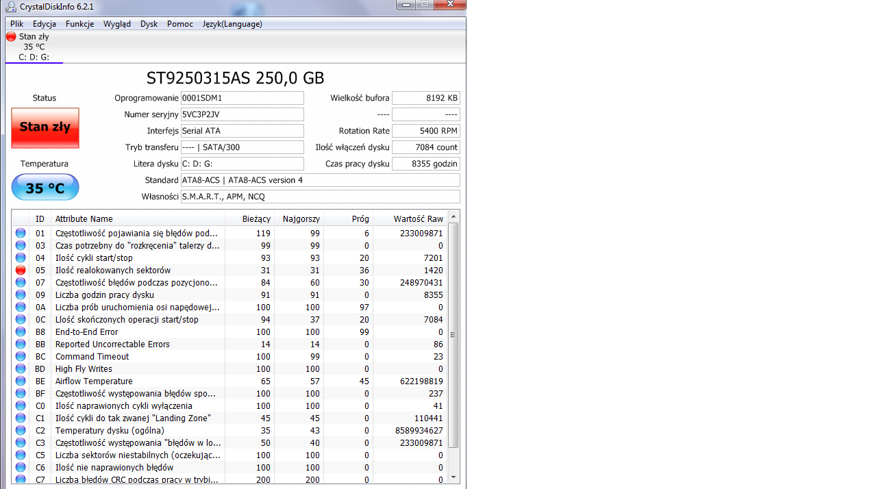The image size is (883, 489).
Task: Click the Czas pracy dysku field 8355 godzin
Action: click(426, 164)
